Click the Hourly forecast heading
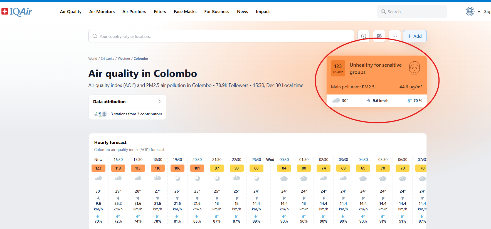 (110, 142)
